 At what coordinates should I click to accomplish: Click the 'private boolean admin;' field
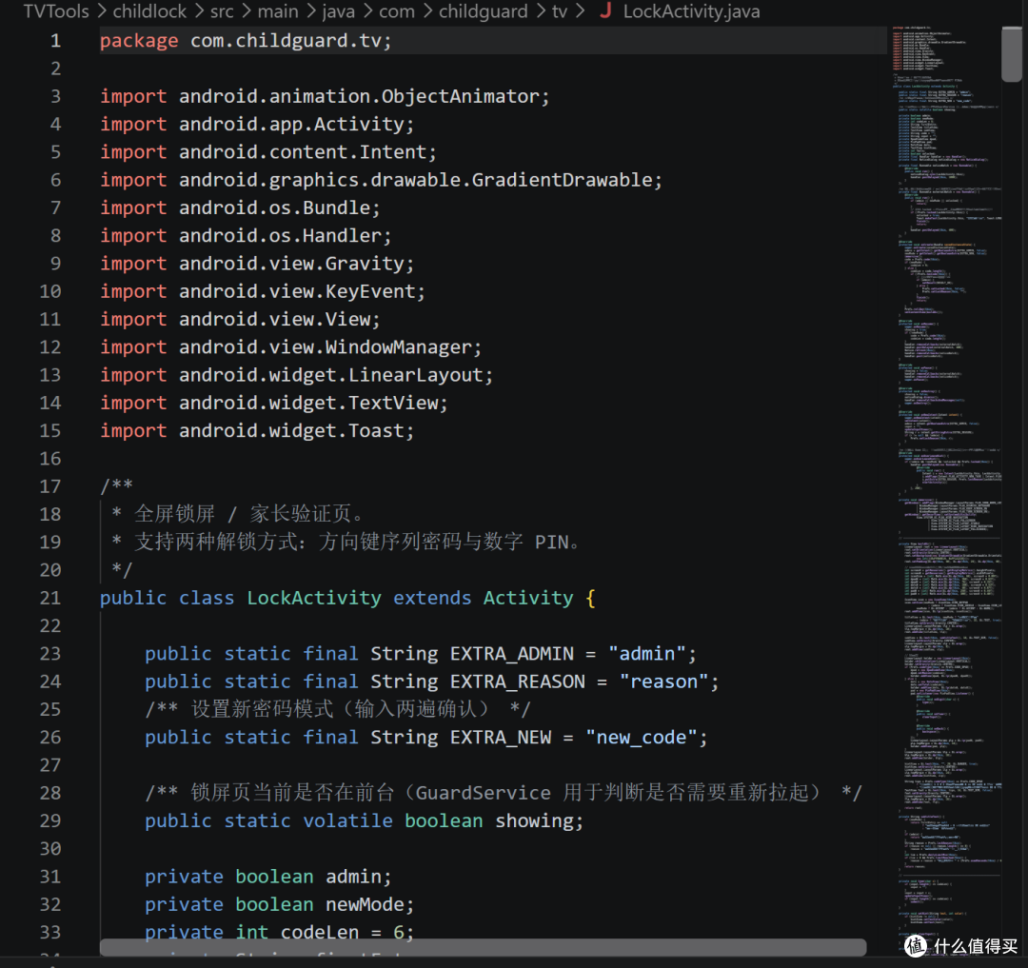point(268,877)
